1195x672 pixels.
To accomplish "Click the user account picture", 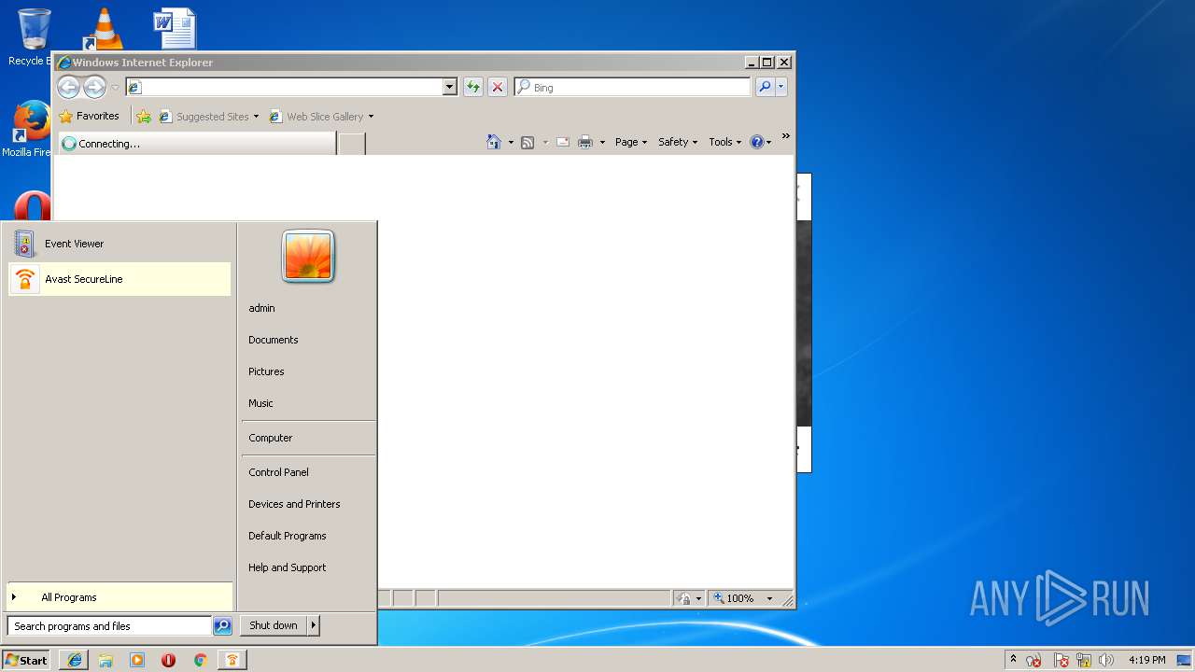I will (308, 257).
